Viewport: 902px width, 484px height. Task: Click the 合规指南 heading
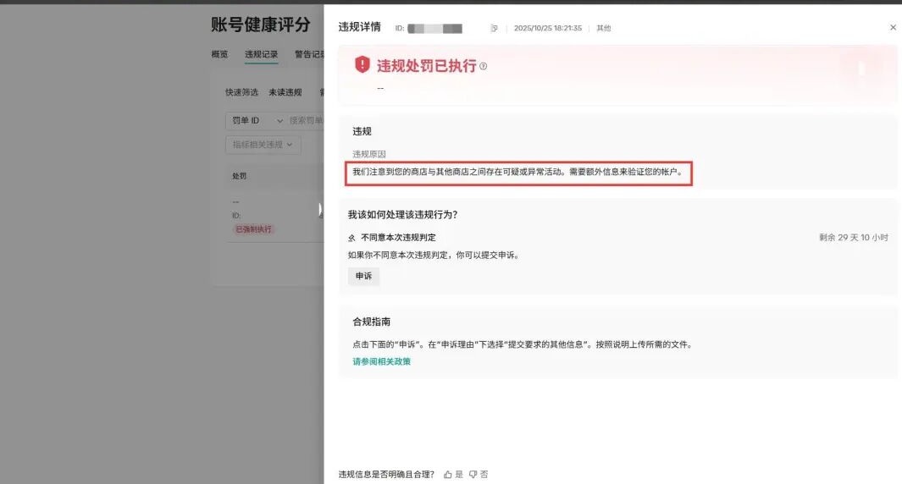pos(371,322)
